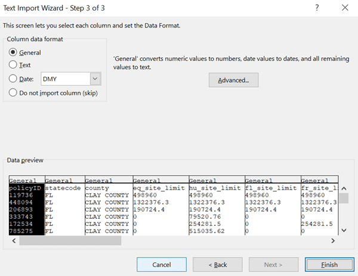Select the Date column data format
The image size is (358, 276).
click(x=14, y=79)
